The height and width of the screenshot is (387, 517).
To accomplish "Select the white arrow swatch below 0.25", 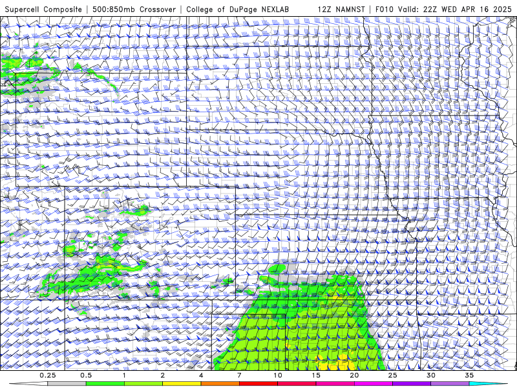I will (x=28, y=383).
